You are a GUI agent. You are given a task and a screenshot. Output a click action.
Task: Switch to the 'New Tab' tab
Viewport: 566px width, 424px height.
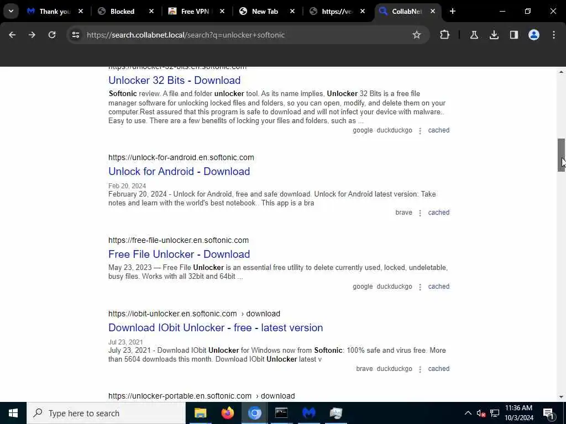click(265, 11)
